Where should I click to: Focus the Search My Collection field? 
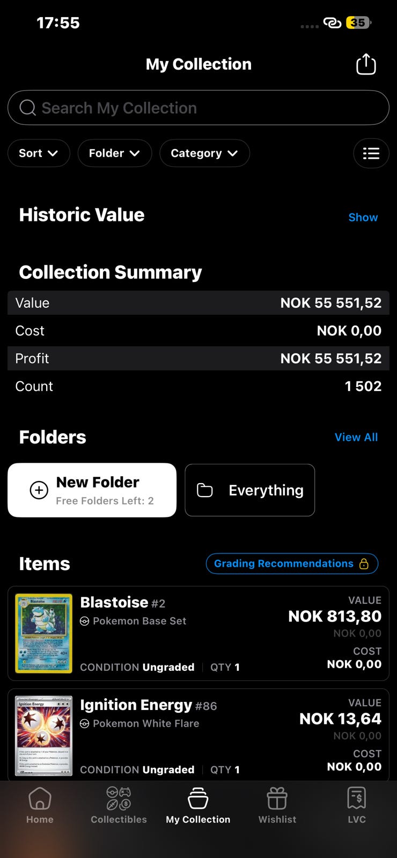[x=198, y=108]
